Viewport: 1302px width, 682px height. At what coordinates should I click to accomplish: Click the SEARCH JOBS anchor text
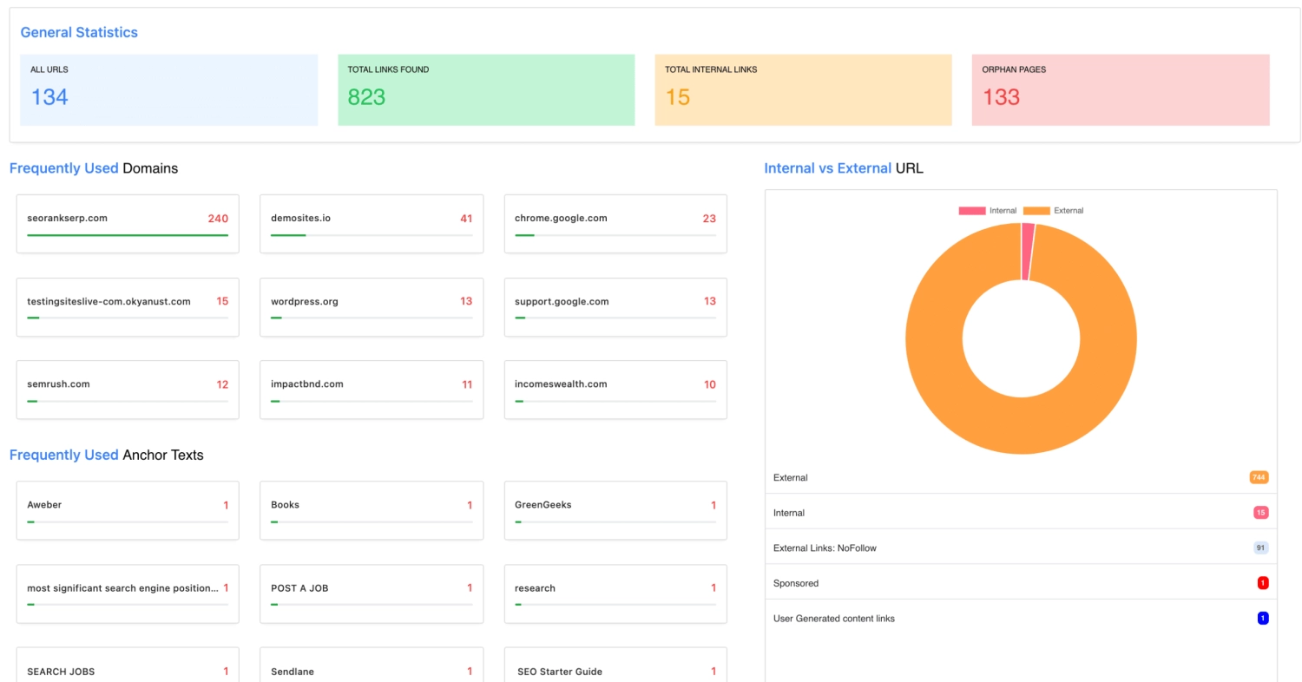tap(61, 672)
